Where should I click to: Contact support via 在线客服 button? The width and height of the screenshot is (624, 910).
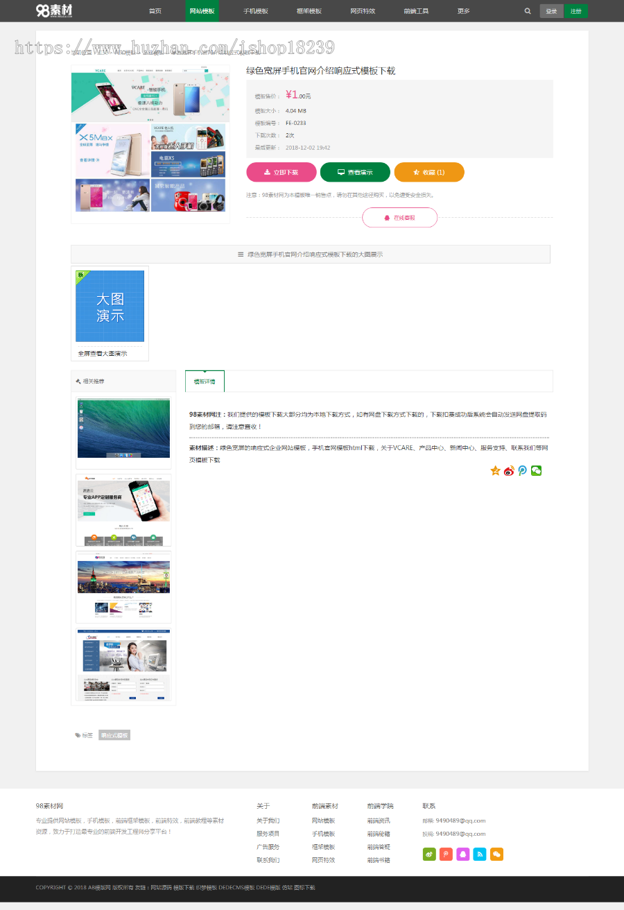(399, 218)
